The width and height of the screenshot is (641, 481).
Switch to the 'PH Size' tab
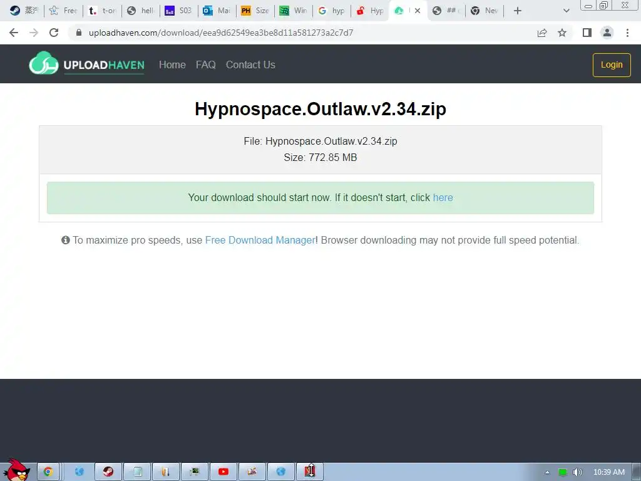point(255,11)
